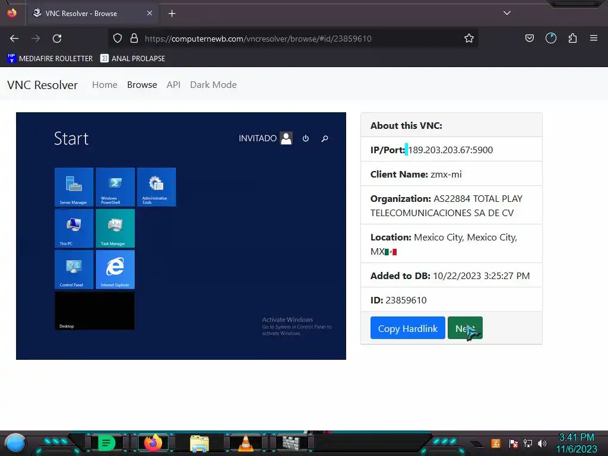608x456 pixels.
Task: Toggle Dark Mode in the navbar
Action: (x=213, y=84)
